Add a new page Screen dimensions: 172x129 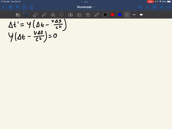(154, 7)
